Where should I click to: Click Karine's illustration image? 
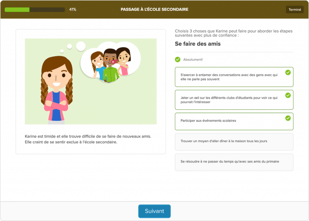(x=91, y=82)
